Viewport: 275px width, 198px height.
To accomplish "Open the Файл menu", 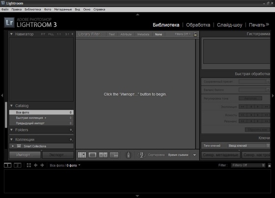I will point(5,9).
